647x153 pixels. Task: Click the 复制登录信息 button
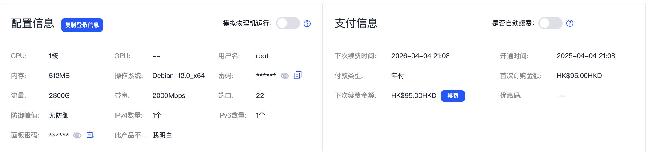[x=82, y=25]
